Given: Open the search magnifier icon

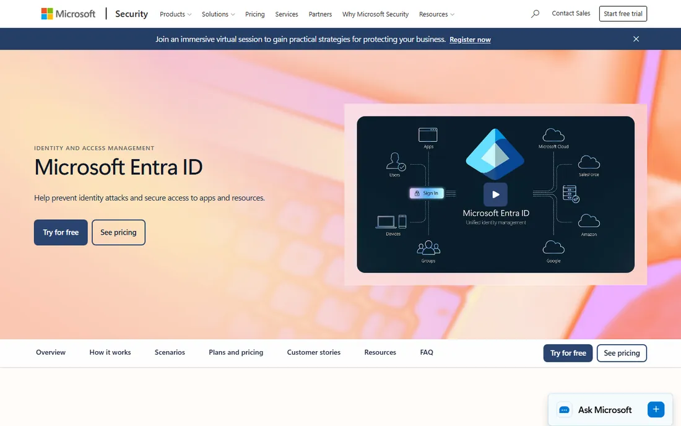Looking at the screenshot, I should (x=535, y=14).
